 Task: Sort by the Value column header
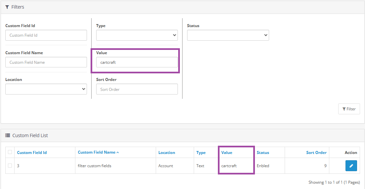point(227,153)
